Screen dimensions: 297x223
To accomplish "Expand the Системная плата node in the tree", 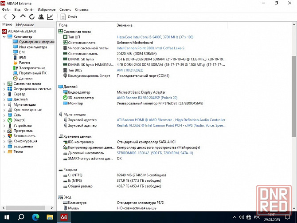I will click(4, 84).
